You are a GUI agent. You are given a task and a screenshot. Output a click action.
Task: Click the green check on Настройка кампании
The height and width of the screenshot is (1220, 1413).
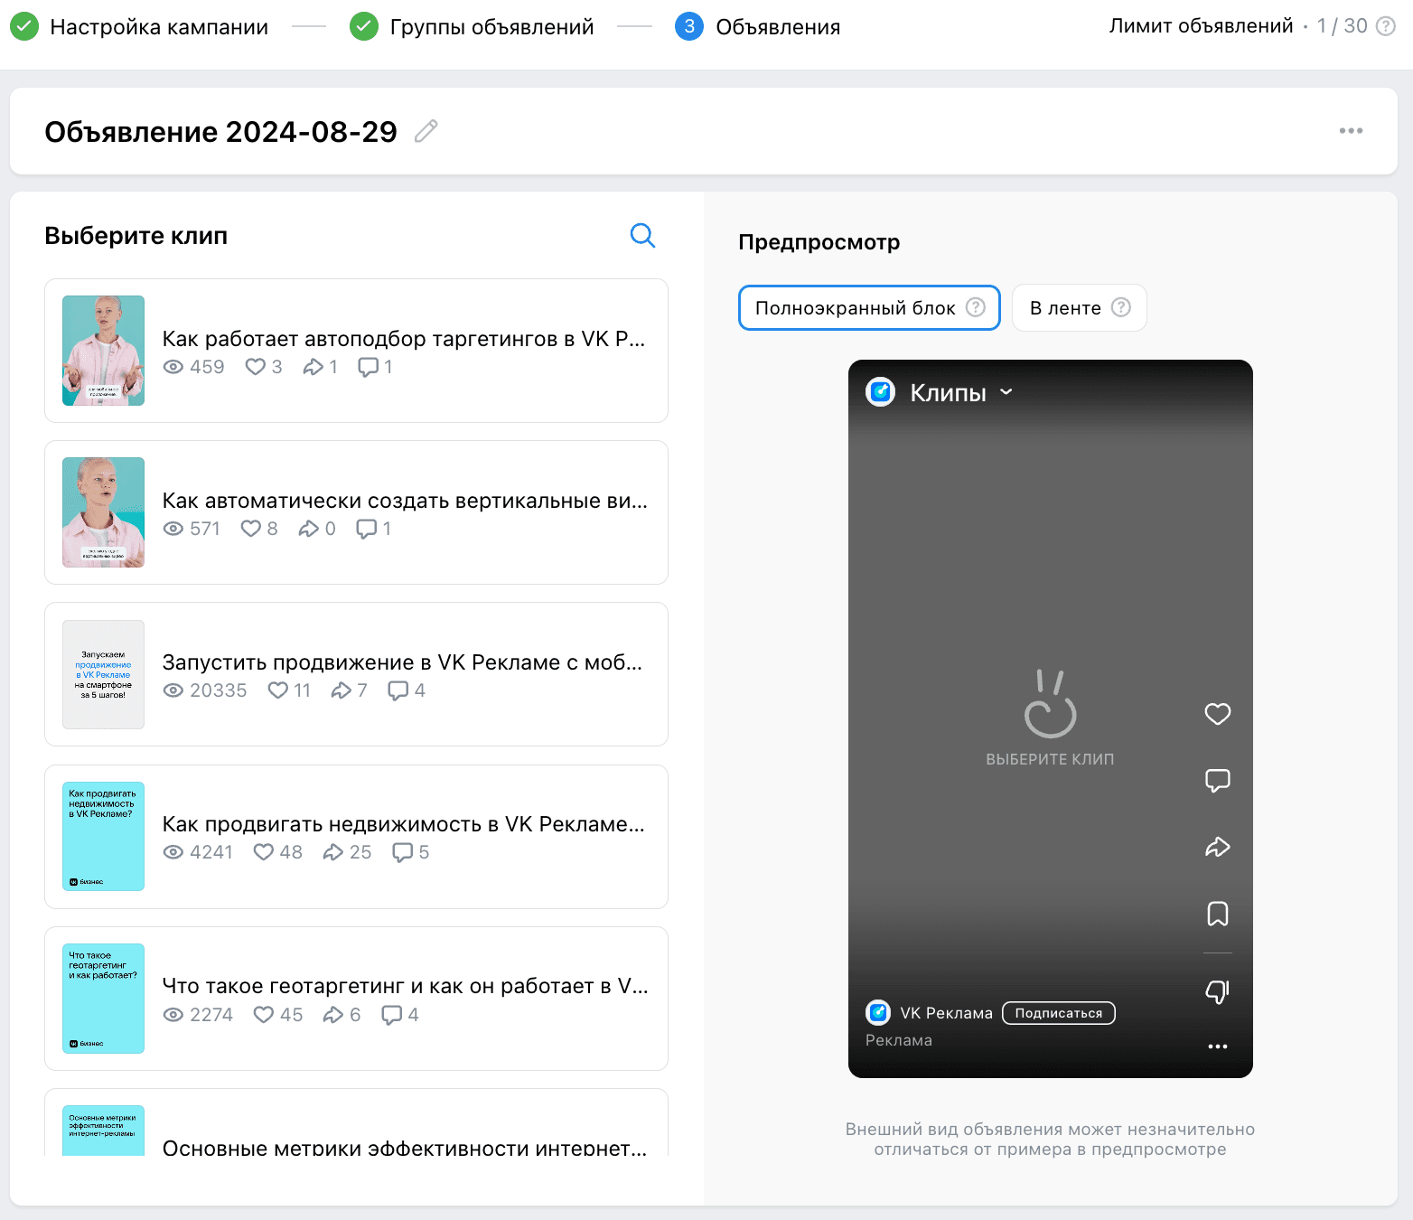pos(24,26)
